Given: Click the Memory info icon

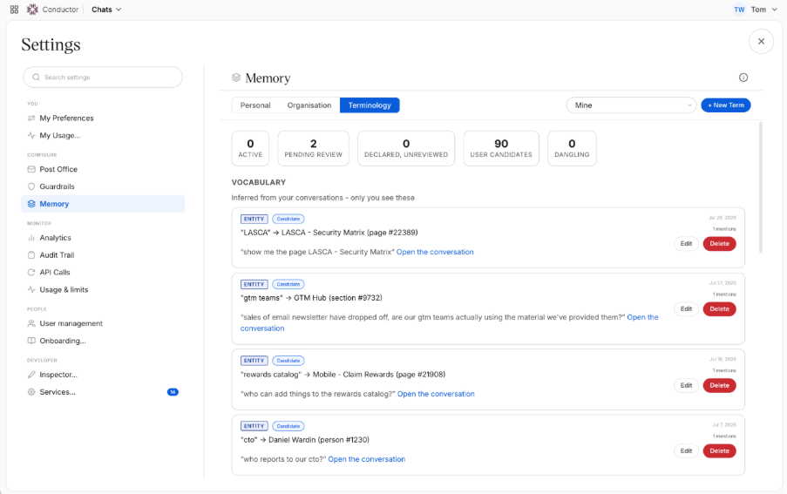Looking at the screenshot, I should 743,78.
